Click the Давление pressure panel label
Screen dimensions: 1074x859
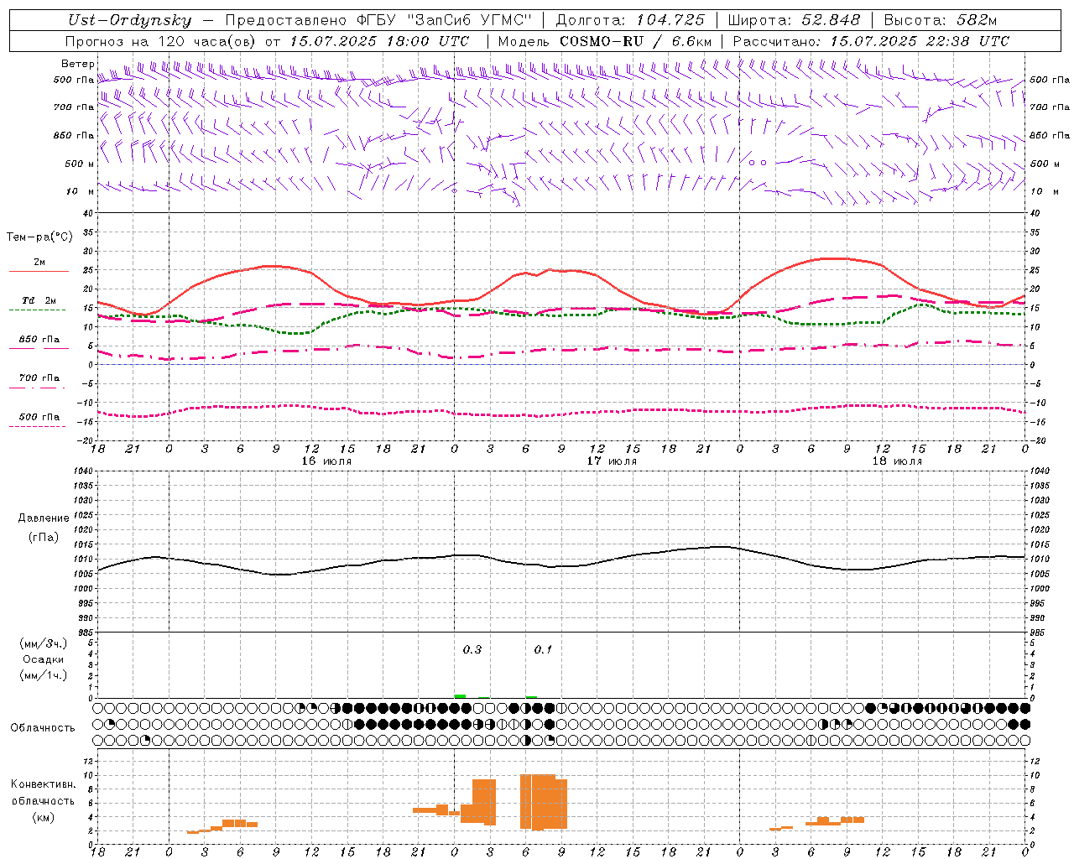click(44, 518)
